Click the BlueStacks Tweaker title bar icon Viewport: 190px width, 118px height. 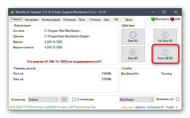click(12, 12)
